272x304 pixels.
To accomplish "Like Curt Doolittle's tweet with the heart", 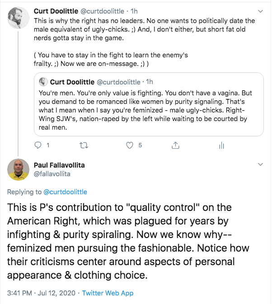I will coord(130,145).
